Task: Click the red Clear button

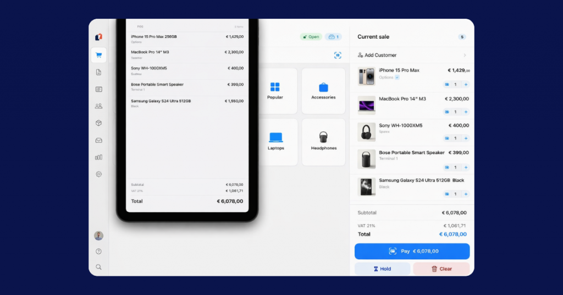Action: (441, 269)
